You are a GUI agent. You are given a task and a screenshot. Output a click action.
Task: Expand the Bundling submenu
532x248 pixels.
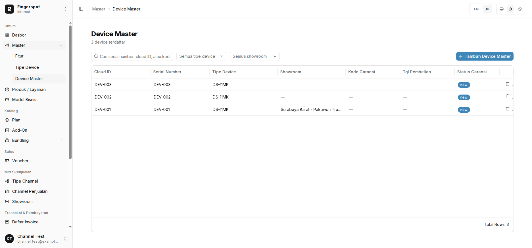(x=34, y=140)
